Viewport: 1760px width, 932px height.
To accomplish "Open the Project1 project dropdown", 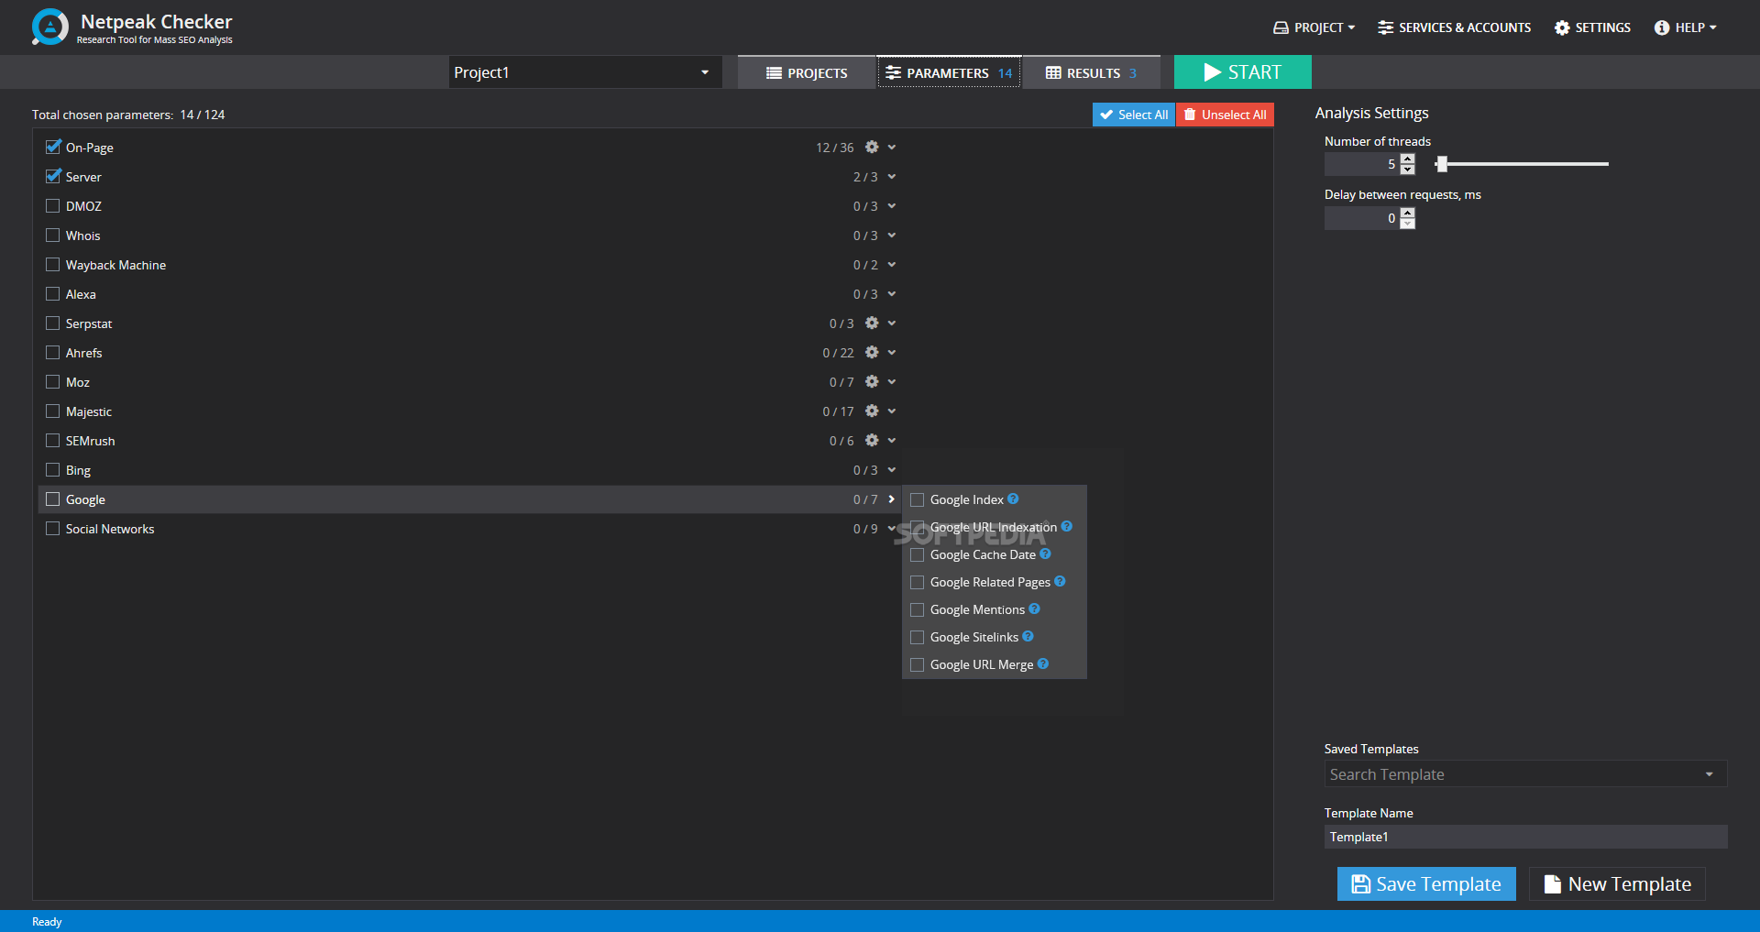I will 585,72.
